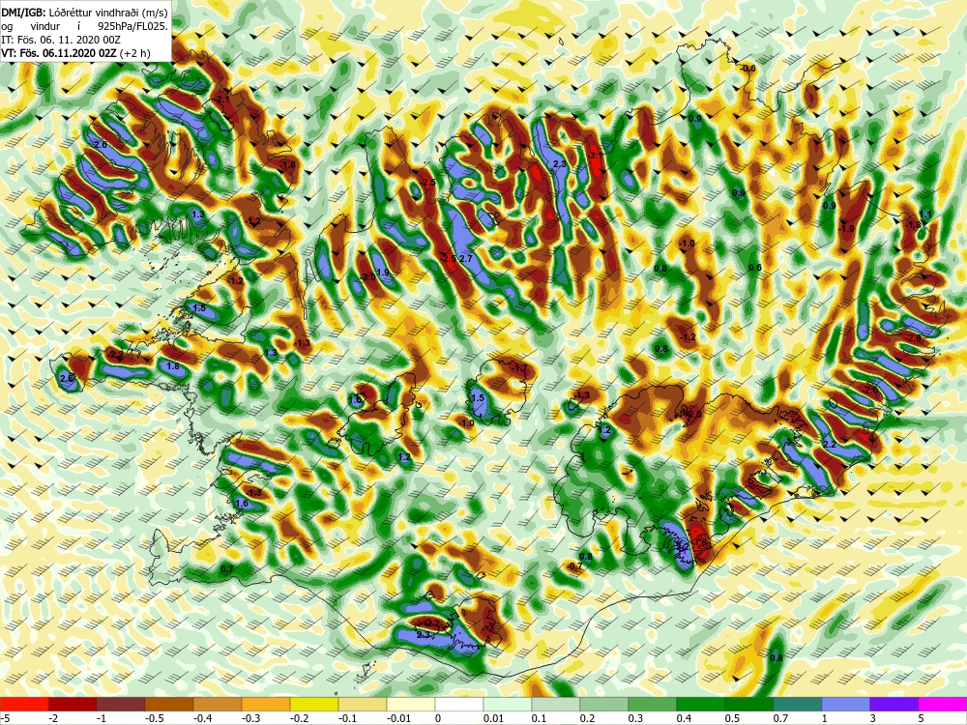The height and width of the screenshot is (725, 967).
Task: Select the '-2.1' value label on the map
Action: point(222,100)
